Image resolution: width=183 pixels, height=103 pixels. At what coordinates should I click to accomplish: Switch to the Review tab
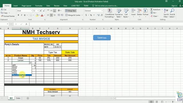click(x=57, y=6)
